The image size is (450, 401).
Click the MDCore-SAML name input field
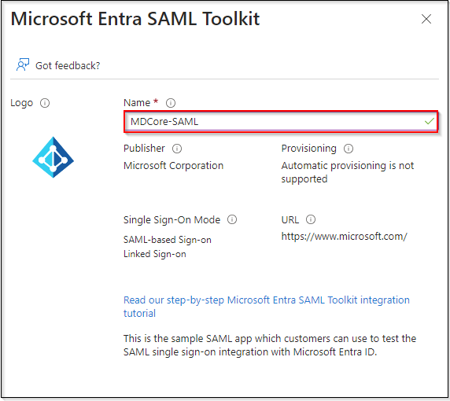(x=281, y=122)
